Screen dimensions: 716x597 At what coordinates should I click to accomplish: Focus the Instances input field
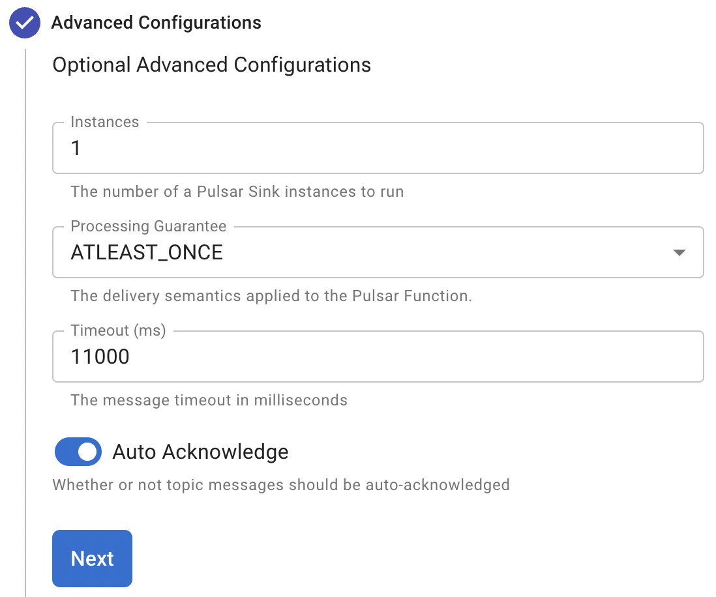pyautogui.click(x=378, y=148)
